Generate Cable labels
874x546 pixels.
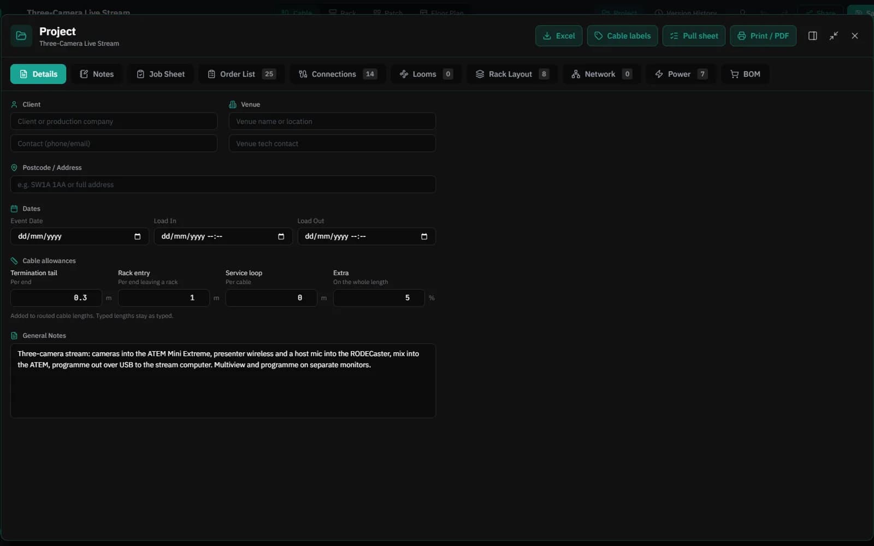622,36
